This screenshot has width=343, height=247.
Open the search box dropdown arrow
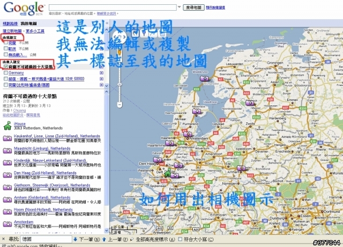click(180, 7)
